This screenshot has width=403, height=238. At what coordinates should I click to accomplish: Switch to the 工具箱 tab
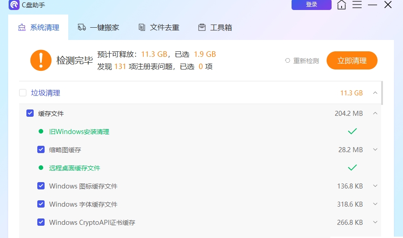click(x=215, y=27)
